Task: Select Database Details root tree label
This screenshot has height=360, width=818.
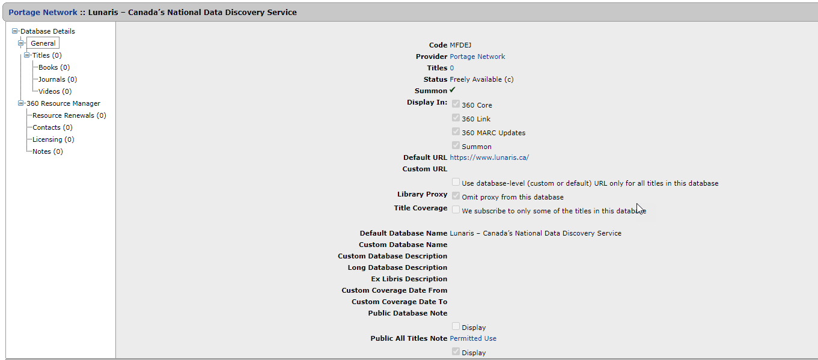Action: point(47,31)
